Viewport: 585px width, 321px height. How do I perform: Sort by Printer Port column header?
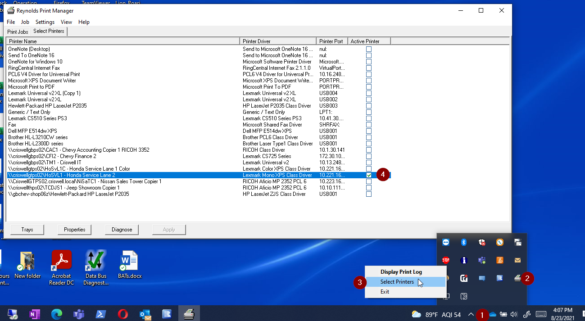[332, 41]
